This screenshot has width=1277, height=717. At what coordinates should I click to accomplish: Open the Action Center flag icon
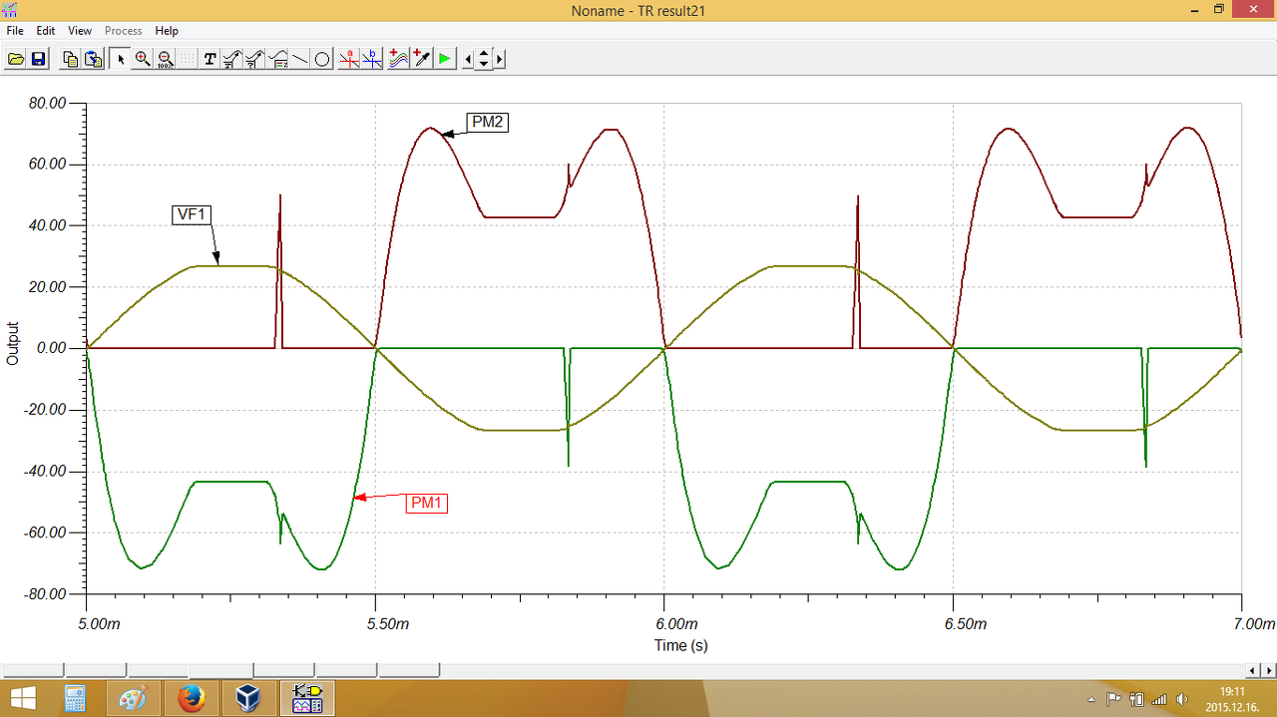point(1114,699)
